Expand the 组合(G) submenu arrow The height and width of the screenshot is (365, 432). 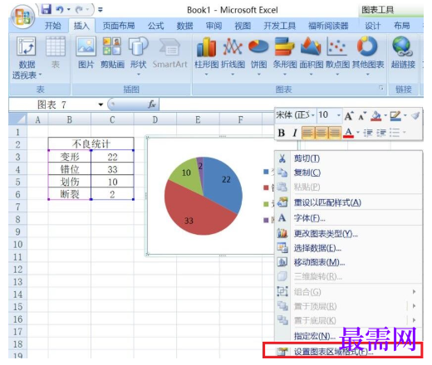pyautogui.click(x=414, y=292)
